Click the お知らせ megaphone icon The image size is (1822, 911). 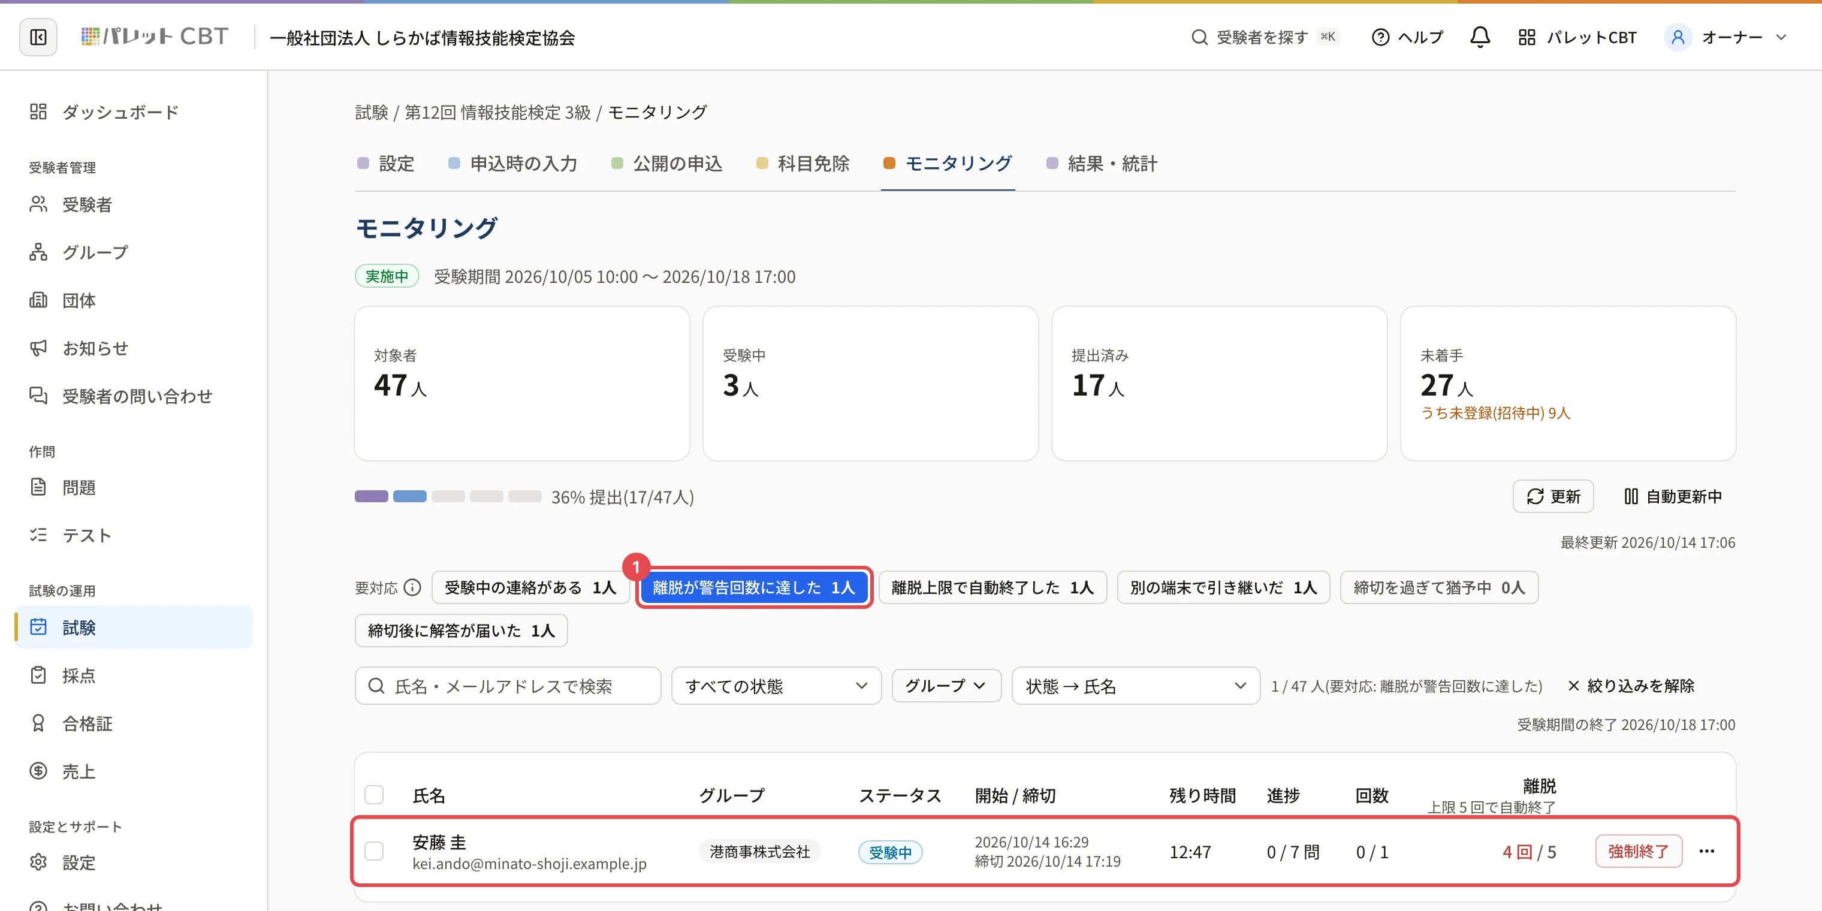pos(38,348)
